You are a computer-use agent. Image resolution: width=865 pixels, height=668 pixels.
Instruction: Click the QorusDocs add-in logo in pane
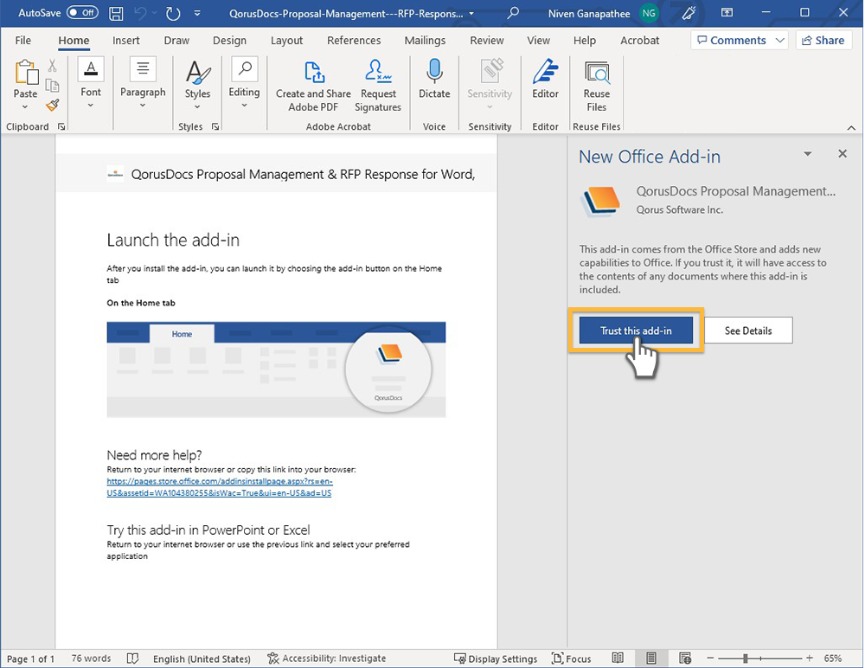point(601,201)
